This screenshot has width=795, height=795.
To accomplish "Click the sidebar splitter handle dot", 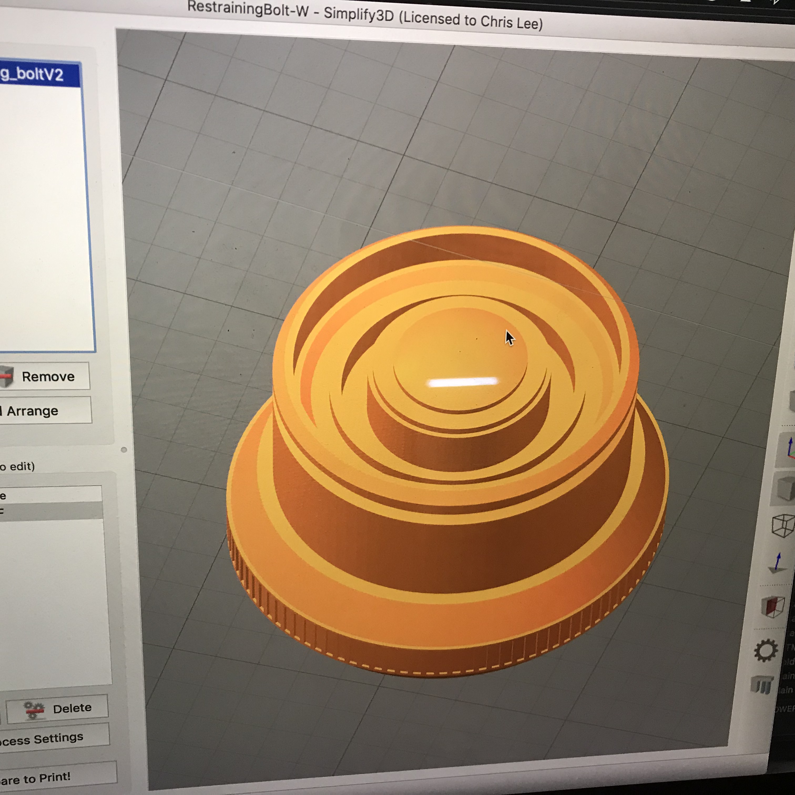I will click(x=124, y=450).
